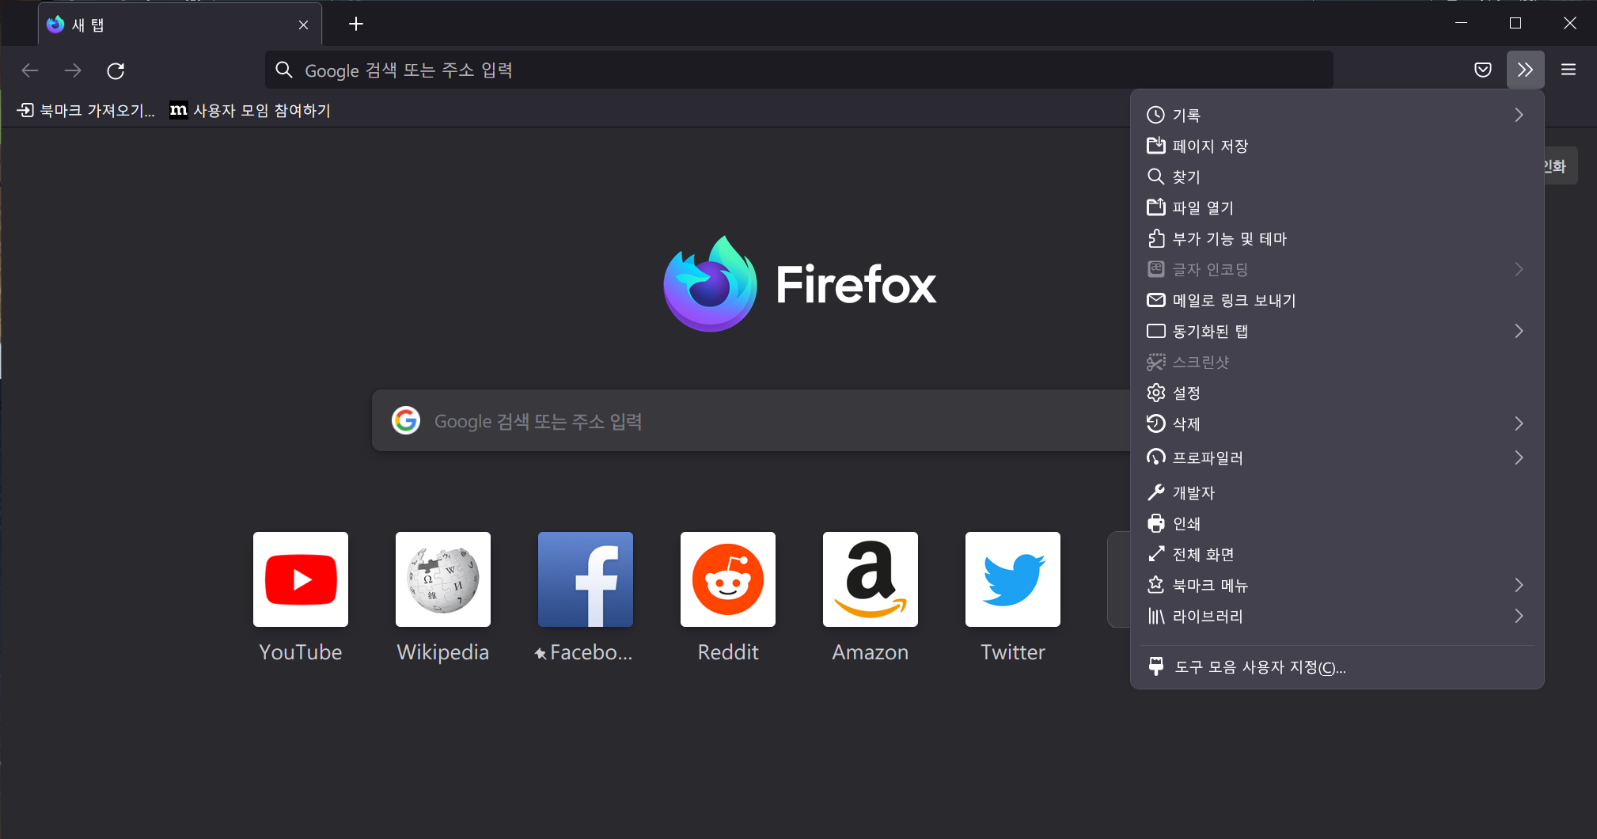Image resolution: width=1597 pixels, height=839 pixels.
Task: Click the 프로파일러 menu entry
Action: [x=1337, y=457]
